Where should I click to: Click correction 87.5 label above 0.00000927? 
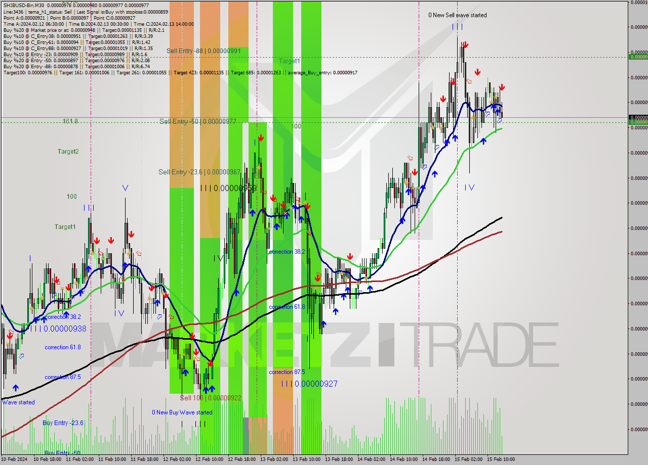pyautogui.click(x=287, y=372)
